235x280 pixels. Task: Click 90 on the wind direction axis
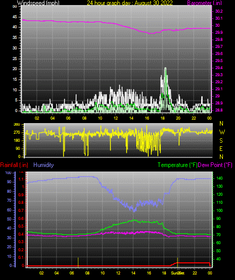(18, 149)
